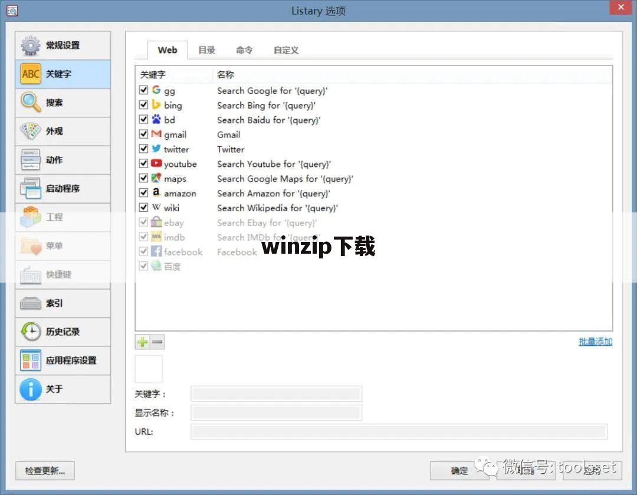
Task: Open the 历史记录 history section
Action: coord(63,332)
